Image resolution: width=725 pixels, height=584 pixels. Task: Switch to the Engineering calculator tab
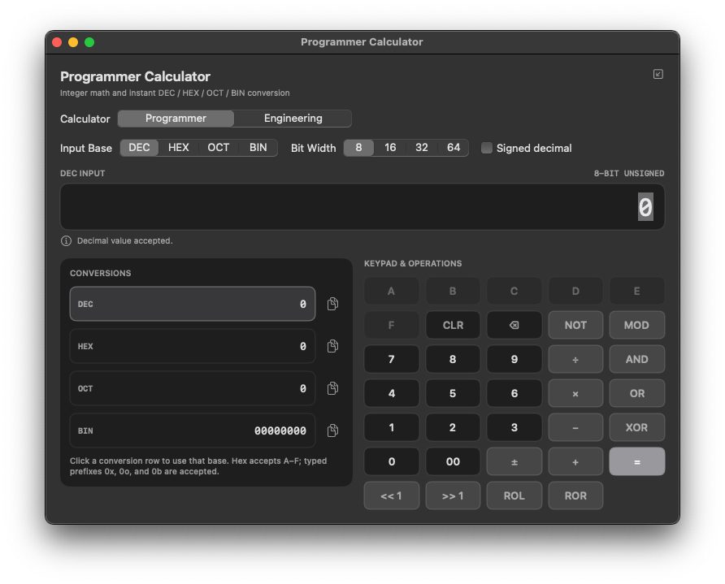(x=293, y=119)
